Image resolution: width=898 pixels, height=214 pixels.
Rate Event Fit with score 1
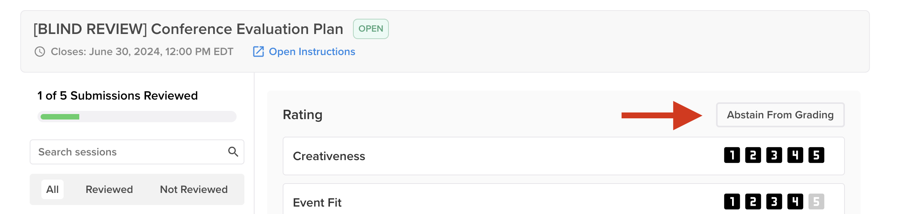coord(732,202)
